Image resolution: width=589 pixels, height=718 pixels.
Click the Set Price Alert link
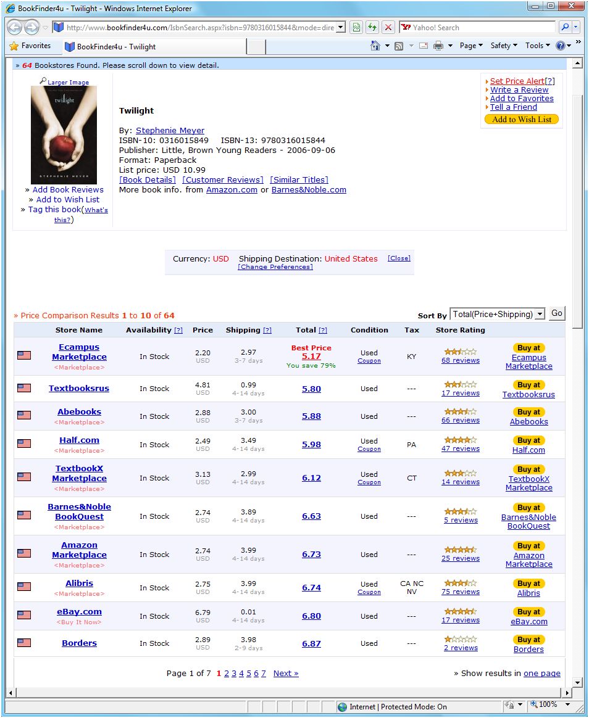click(x=517, y=81)
